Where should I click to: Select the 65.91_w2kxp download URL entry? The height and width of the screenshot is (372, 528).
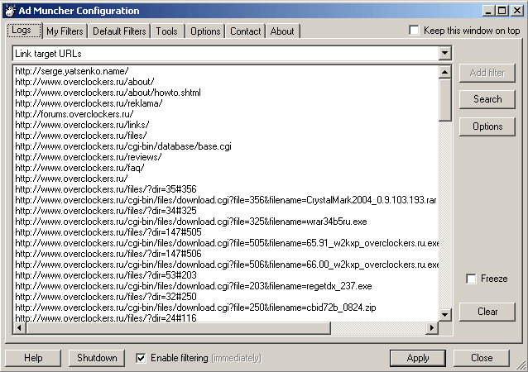(227, 243)
